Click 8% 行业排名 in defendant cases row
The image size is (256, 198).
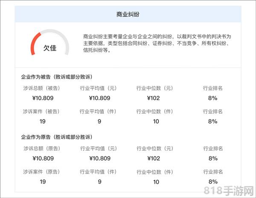tap(212, 121)
